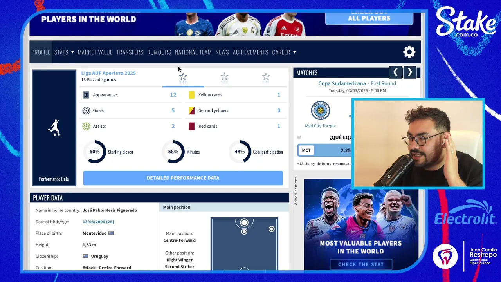501x282 pixels.
Task: Open the MARKET VALUE tab
Action: [x=95, y=52]
